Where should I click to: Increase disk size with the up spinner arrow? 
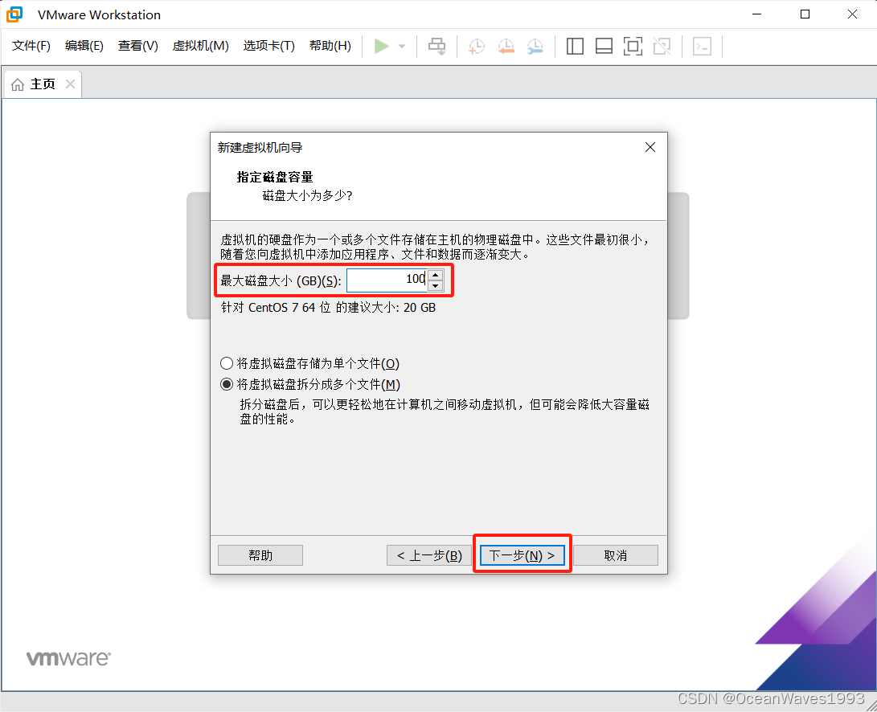[x=436, y=275]
